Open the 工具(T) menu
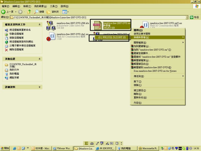201x151 pixels. (x=54, y=6)
